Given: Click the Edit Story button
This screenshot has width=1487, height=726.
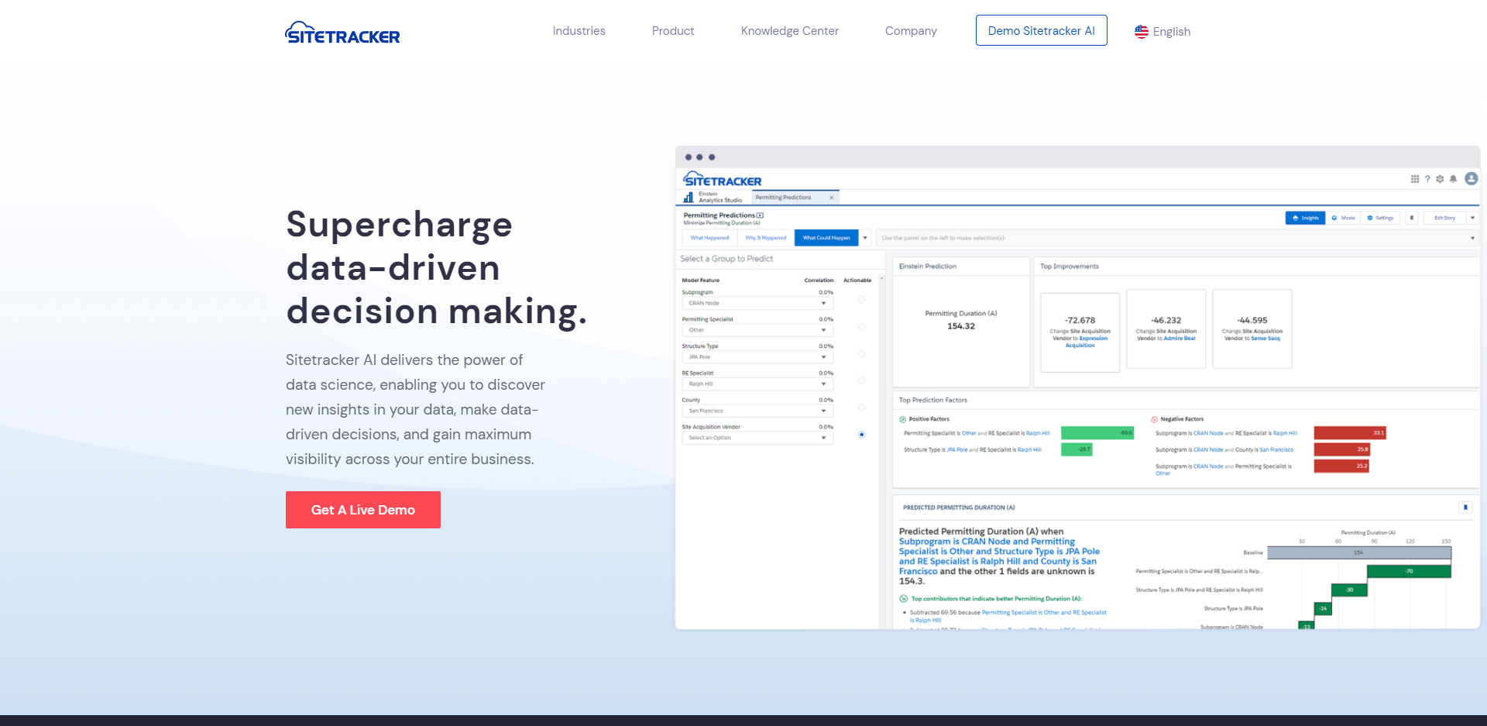Looking at the screenshot, I should coord(1444,218).
